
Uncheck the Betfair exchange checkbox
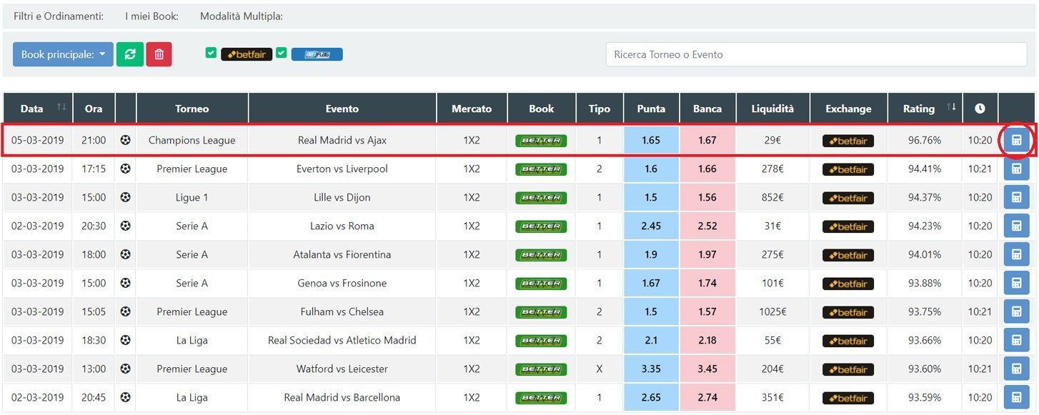click(x=211, y=53)
